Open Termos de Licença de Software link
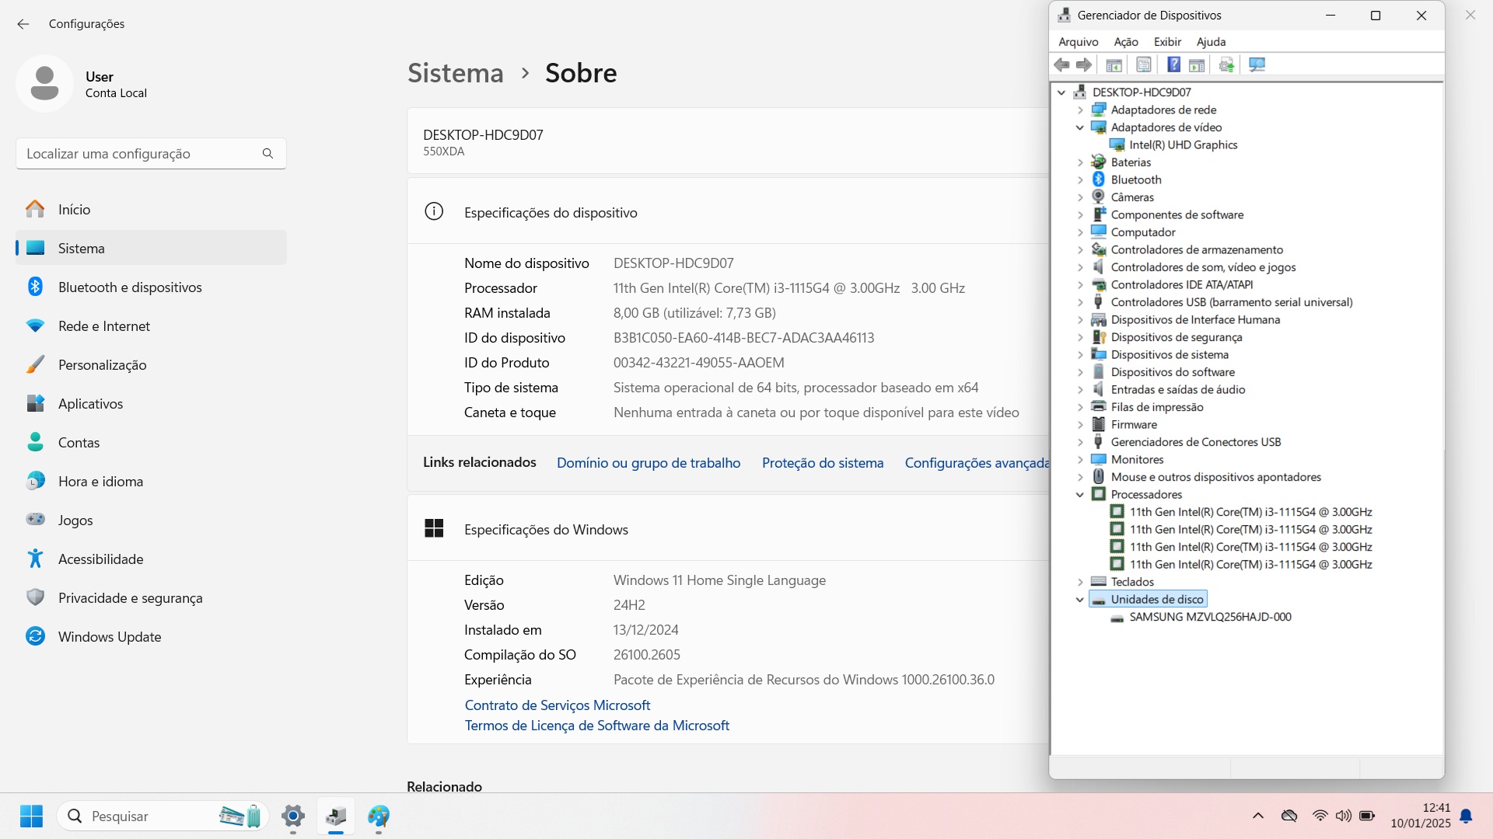This screenshot has height=839, width=1493. tap(597, 726)
